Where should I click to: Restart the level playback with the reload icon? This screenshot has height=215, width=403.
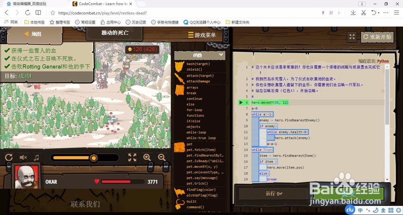point(9,157)
